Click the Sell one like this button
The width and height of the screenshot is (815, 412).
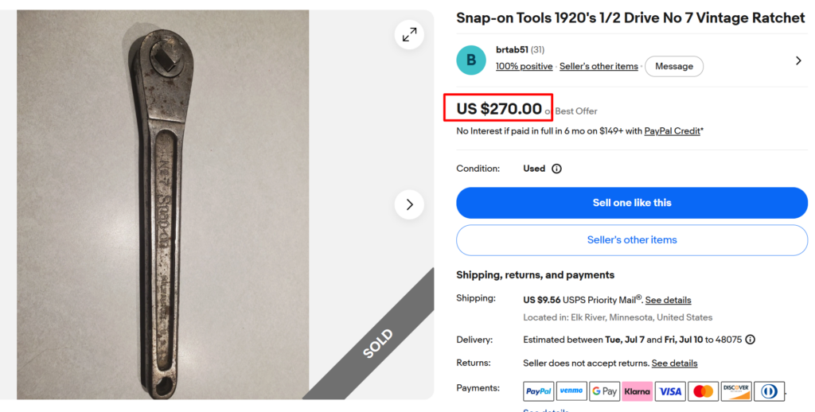pyautogui.click(x=632, y=203)
